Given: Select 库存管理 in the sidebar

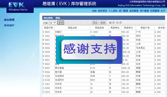Looking at the screenshot, I should [x=9, y=20].
